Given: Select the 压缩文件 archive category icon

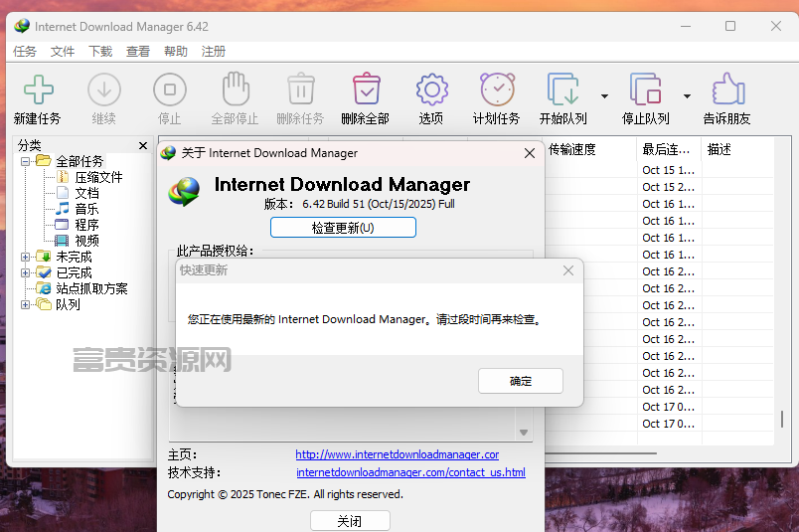Looking at the screenshot, I should click(x=63, y=177).
